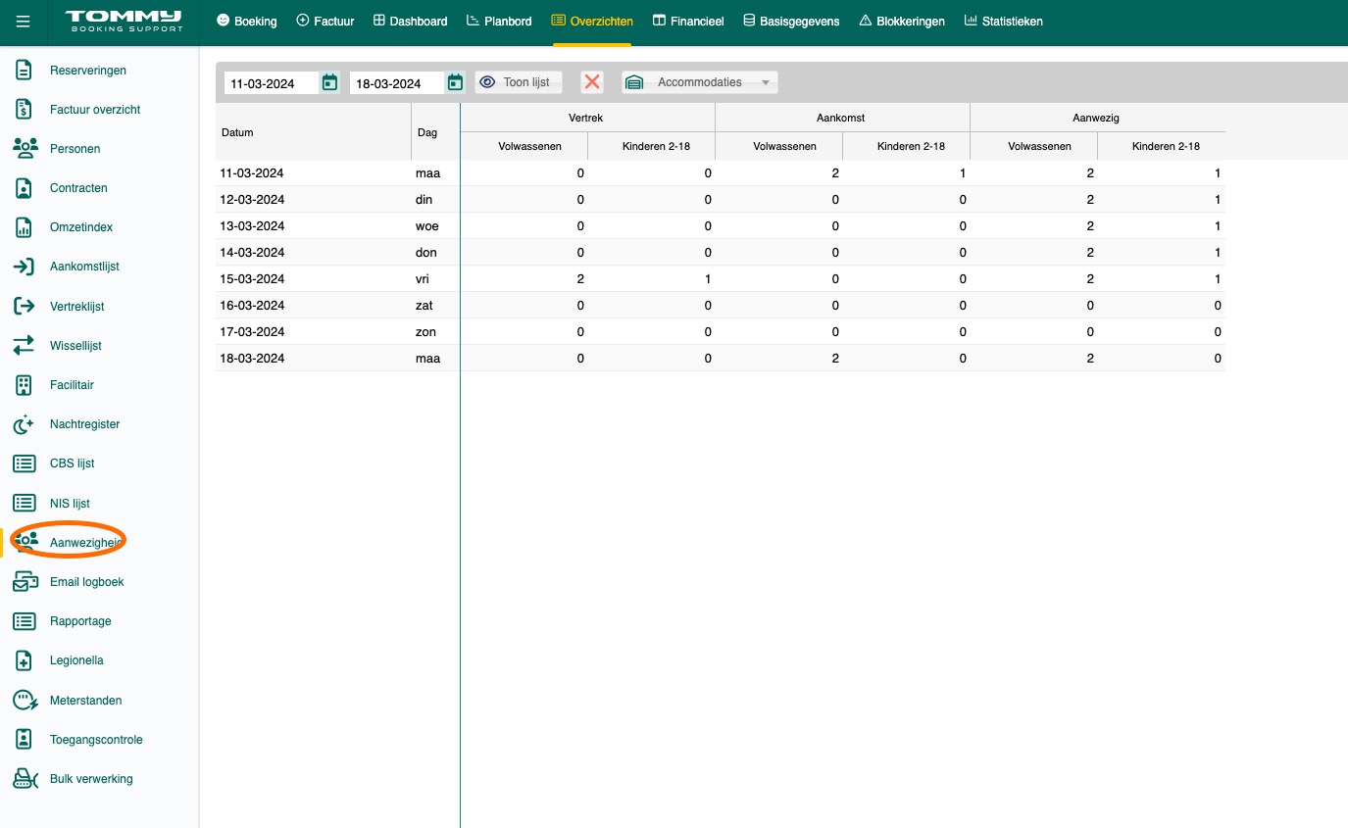Go to Wissellijst arrows icon
This screenshot has width=1348, height=828.
[x=24, y=346]
